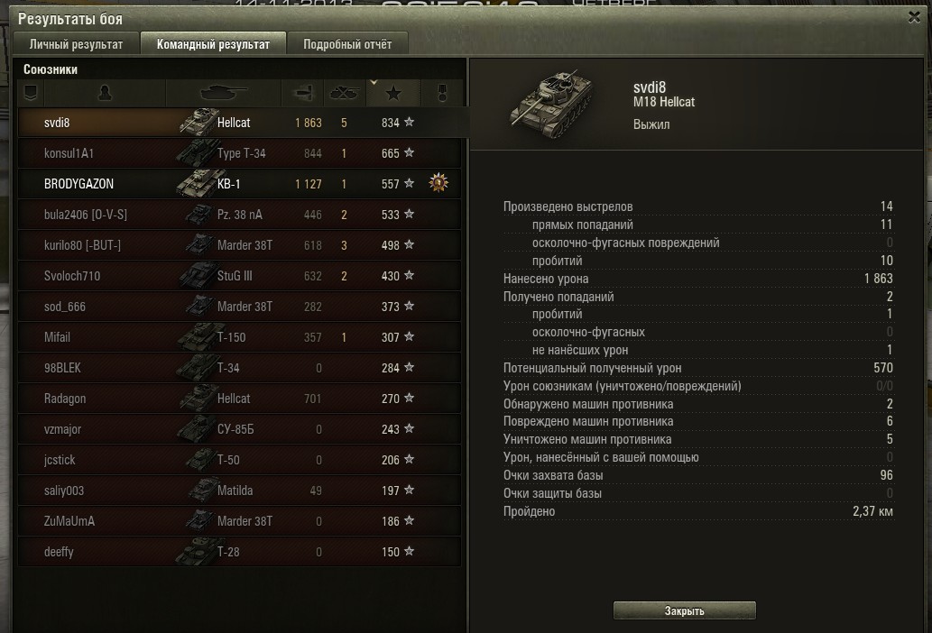Select konsul1A1 Type T-34 row
The height and width of the screenshot is (633, 932).
pyautogui.click(x=239, y=153)
